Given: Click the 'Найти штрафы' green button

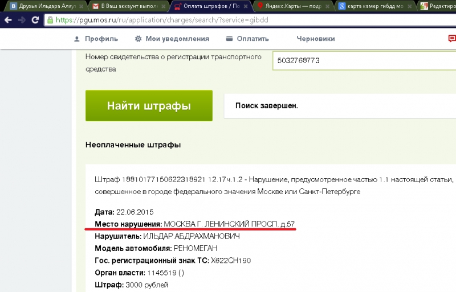Looking at the screenshot, I should click(149, 105).
